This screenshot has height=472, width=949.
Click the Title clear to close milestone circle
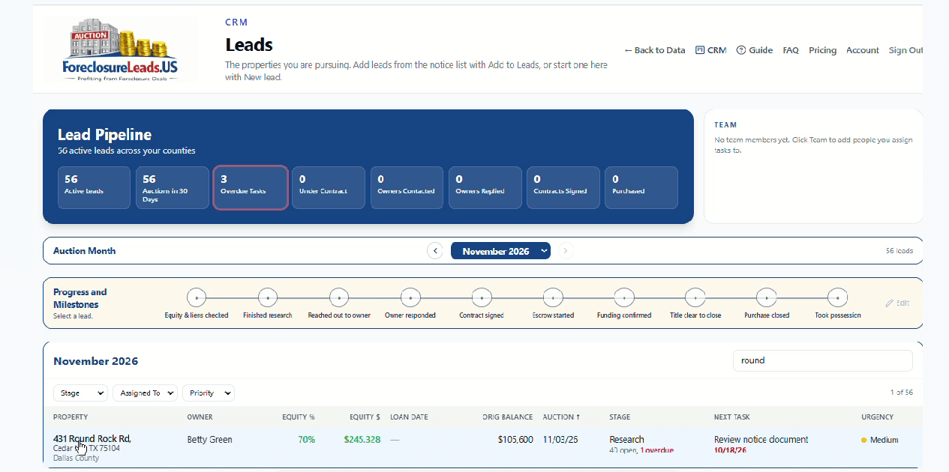click(695, 297)
